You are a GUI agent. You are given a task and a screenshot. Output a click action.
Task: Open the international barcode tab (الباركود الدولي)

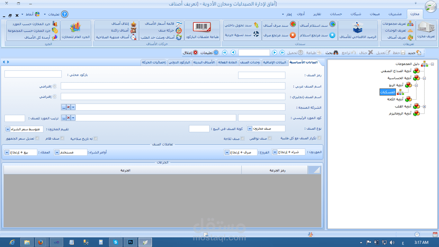[x=179, y=62]
